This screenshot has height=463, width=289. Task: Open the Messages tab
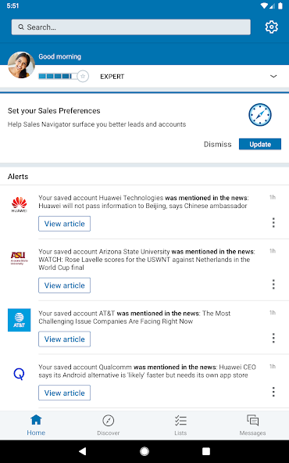coord(252,425)
